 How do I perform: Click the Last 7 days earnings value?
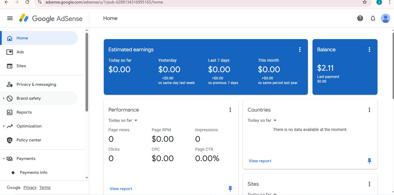coord(219,70)
